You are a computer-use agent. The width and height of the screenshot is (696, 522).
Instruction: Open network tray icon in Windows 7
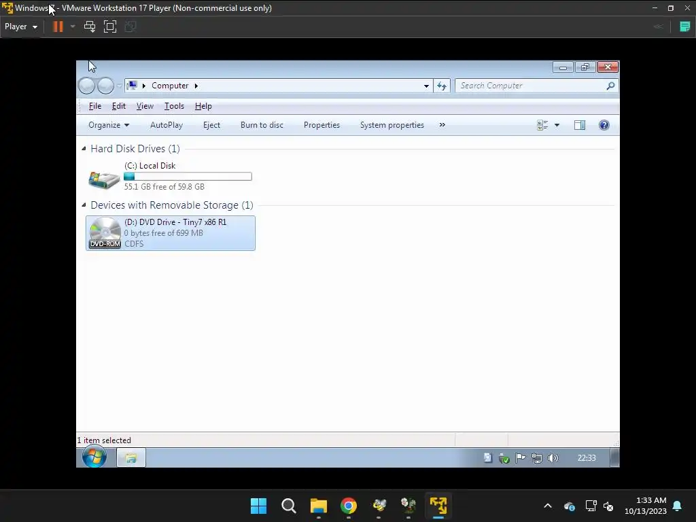coord(537,458)
